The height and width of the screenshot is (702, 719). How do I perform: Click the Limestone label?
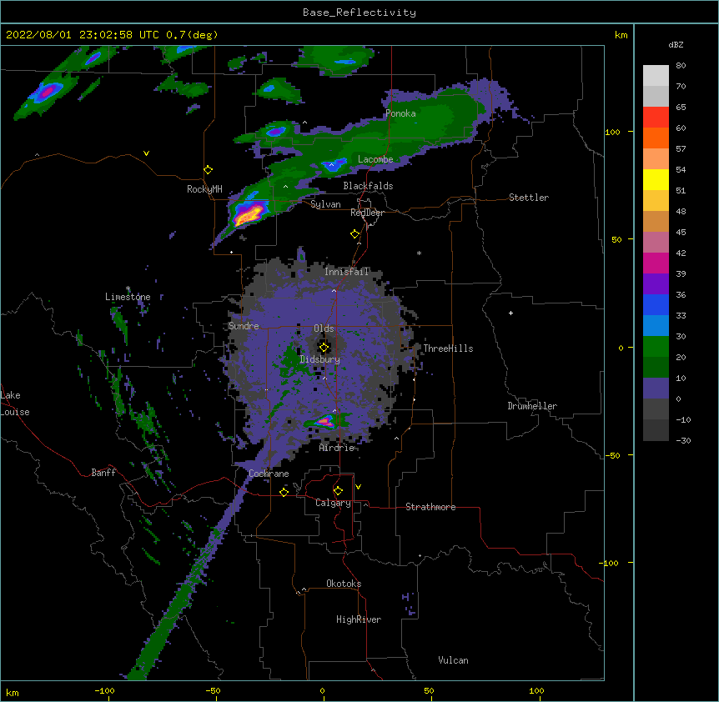pyautogui.click(x=128, y=297)
